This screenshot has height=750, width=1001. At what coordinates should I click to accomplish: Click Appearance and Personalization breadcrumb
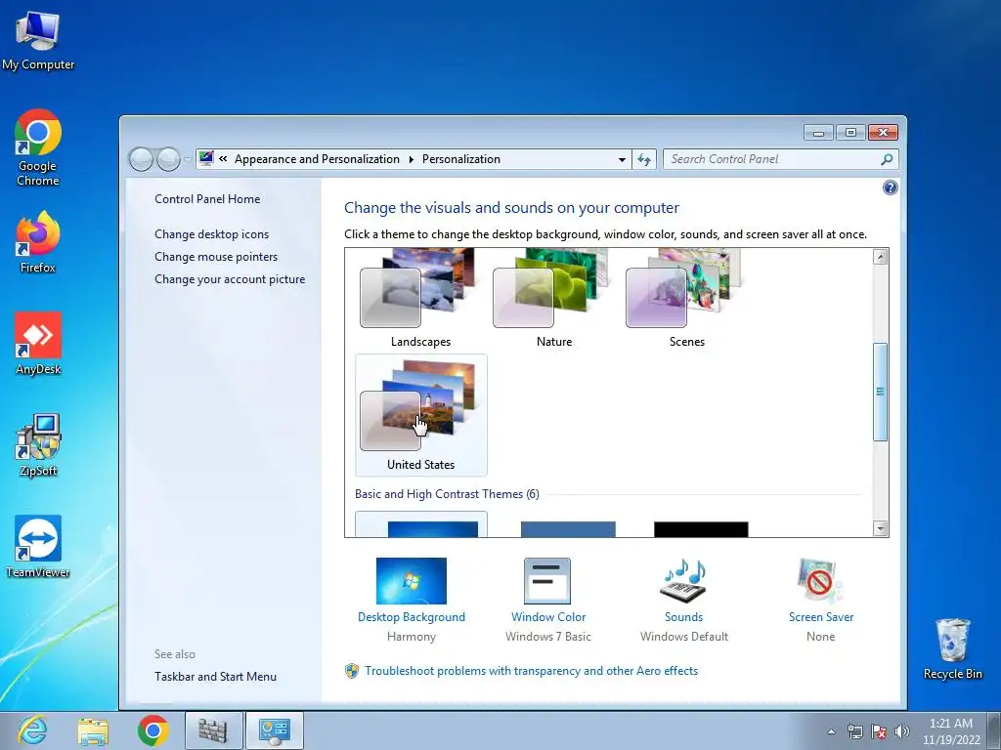(317, 159)
